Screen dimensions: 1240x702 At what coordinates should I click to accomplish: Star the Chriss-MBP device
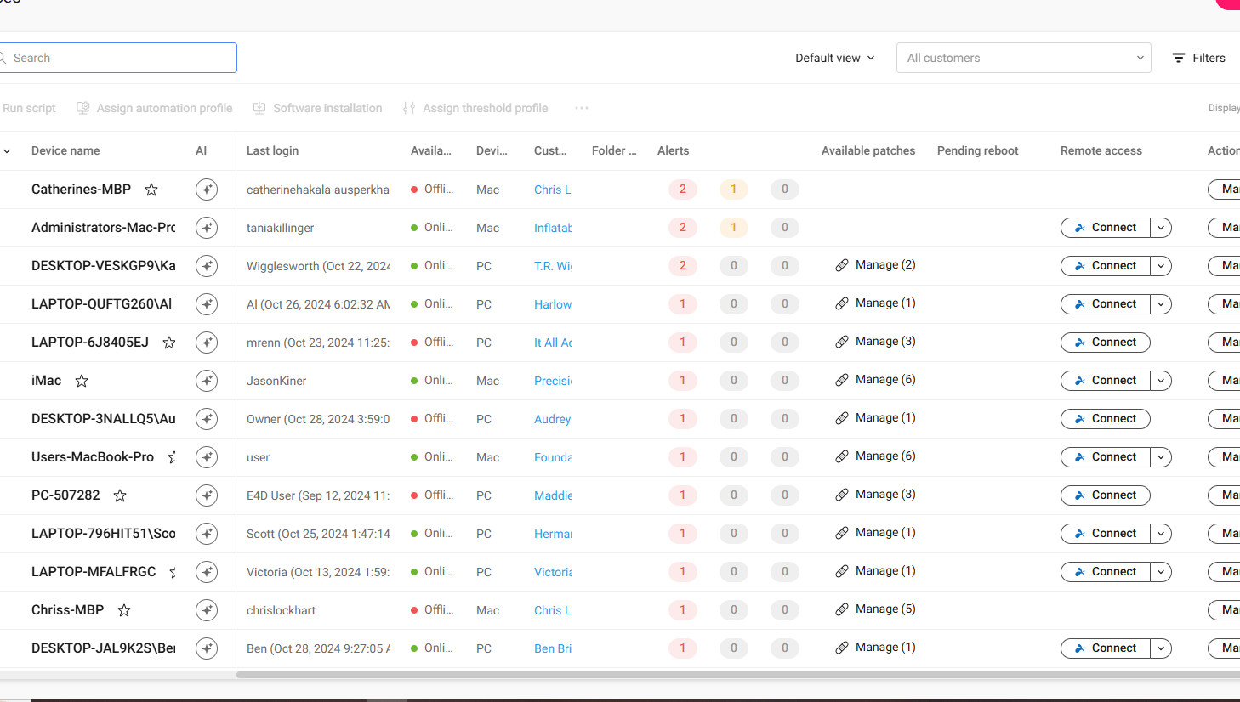[124, 610]
